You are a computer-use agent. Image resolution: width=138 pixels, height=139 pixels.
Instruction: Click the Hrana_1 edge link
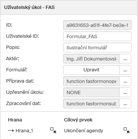[x=24, y=131]
